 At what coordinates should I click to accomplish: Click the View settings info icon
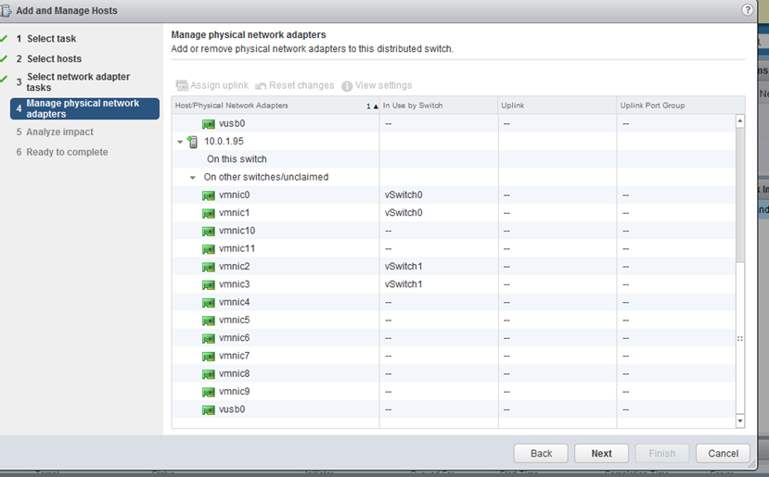[x=347, y=86]
